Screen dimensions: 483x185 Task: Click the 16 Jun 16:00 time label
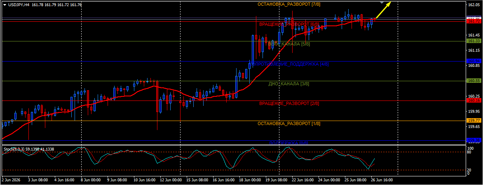point(224,180)
